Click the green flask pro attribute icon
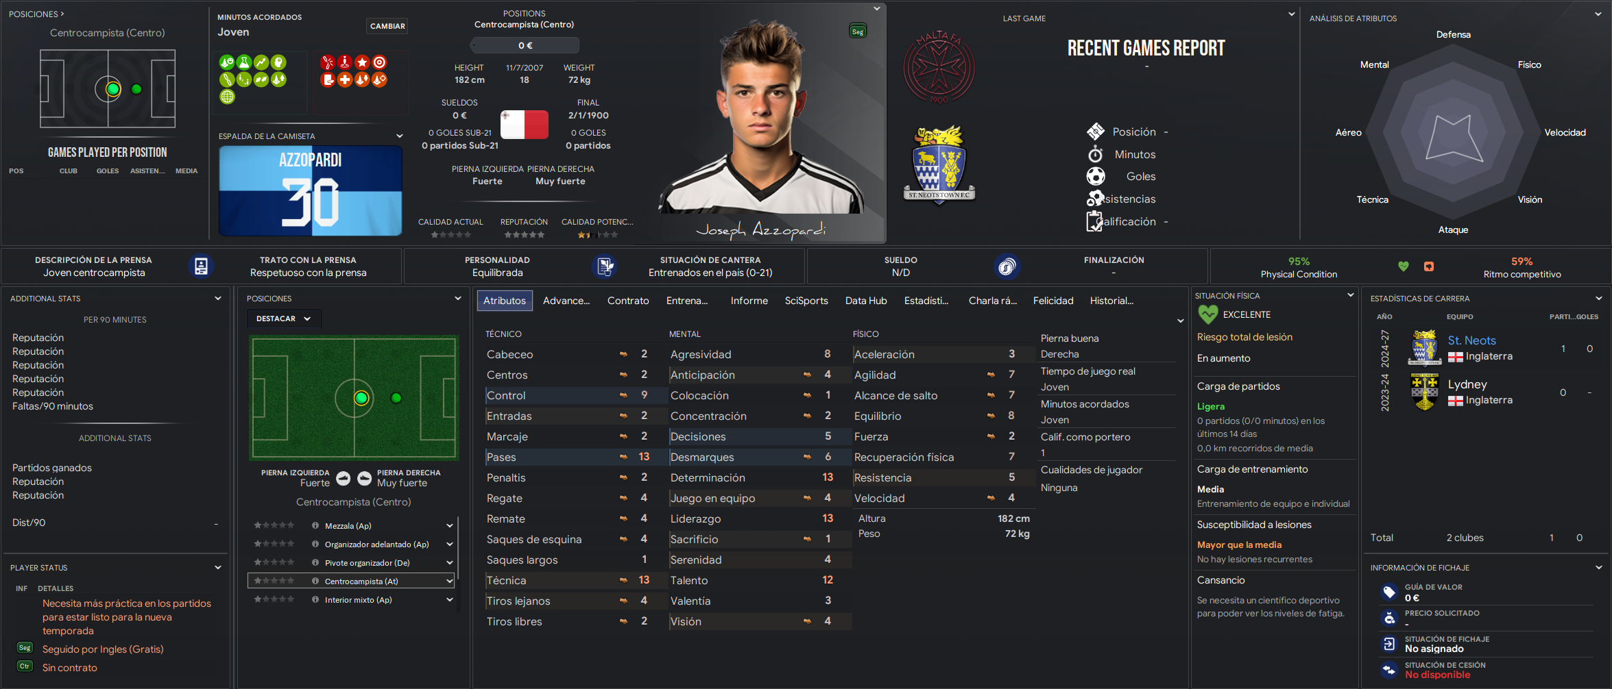1612x689 pixels. pos(244,62)
